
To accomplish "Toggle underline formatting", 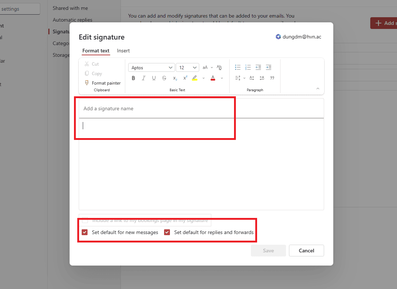I will click(154, 78).
